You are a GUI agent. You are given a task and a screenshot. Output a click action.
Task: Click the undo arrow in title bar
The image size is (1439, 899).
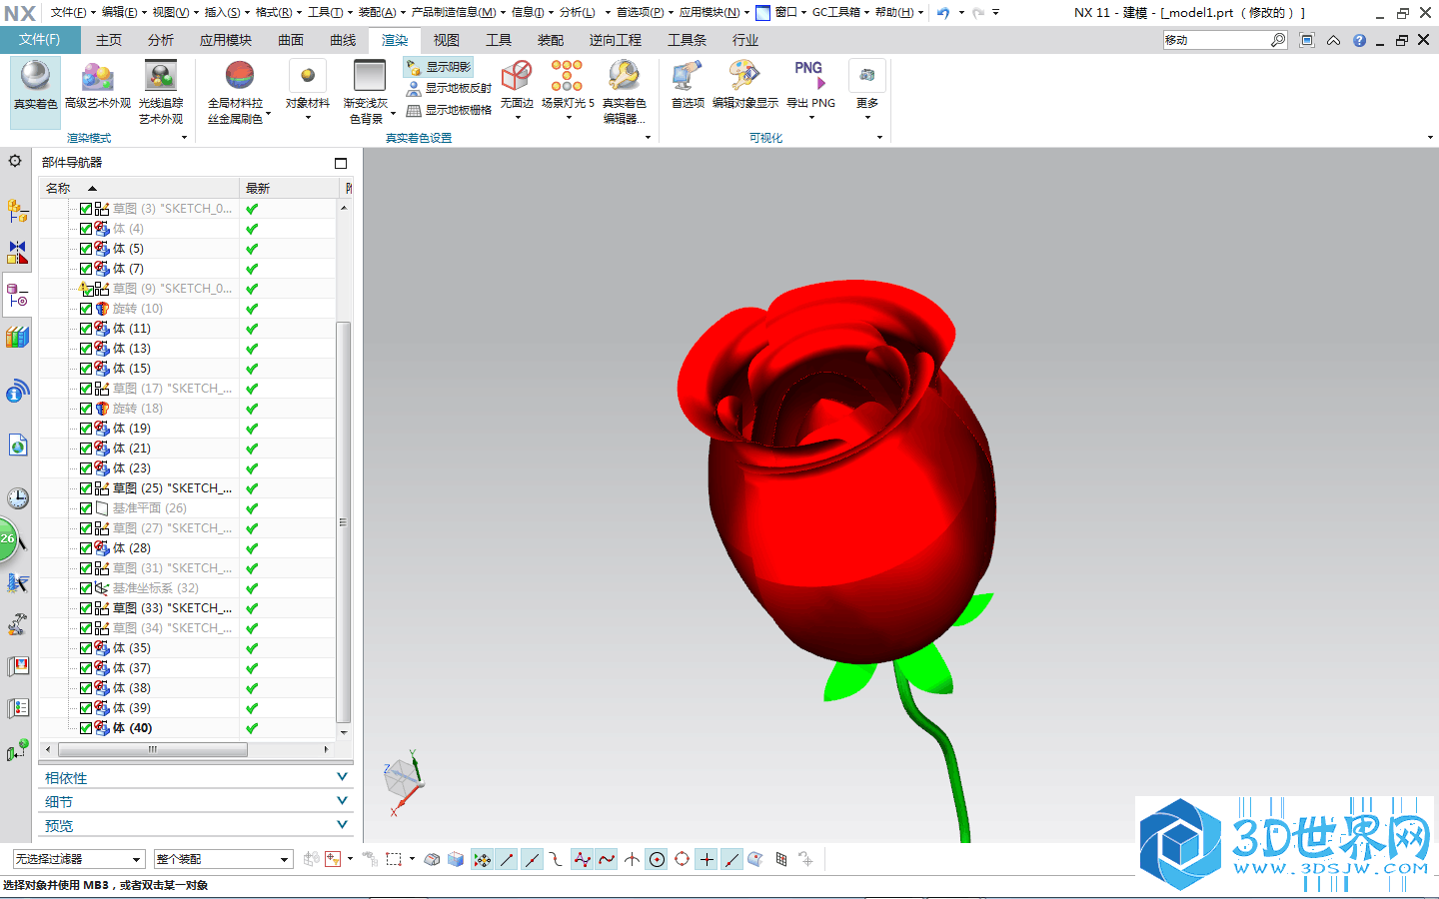943,13
